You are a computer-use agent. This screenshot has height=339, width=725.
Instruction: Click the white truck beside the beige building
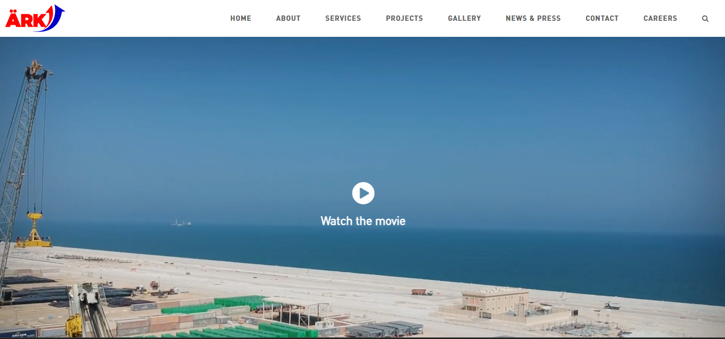click(612, 306)
